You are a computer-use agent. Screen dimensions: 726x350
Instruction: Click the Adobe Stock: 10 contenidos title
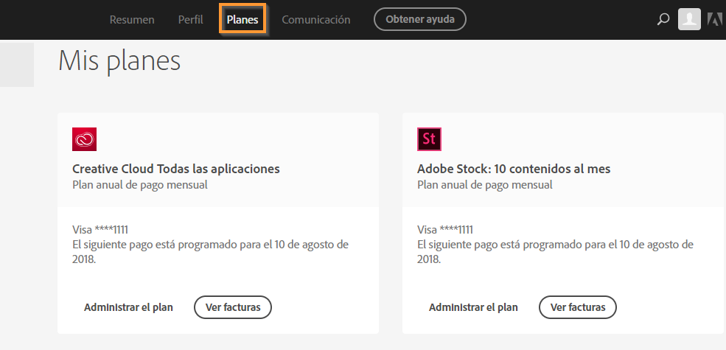pyautogui.click(x=514, y=169)
